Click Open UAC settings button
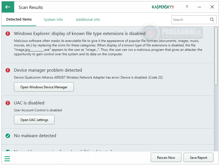220x166 pixels. tap(34, 120)
